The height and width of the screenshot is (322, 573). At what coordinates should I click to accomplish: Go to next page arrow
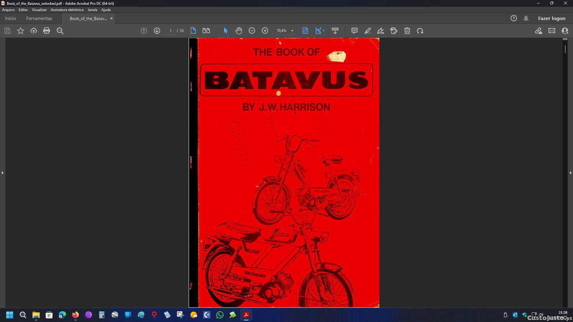click(x=157, y=31)
